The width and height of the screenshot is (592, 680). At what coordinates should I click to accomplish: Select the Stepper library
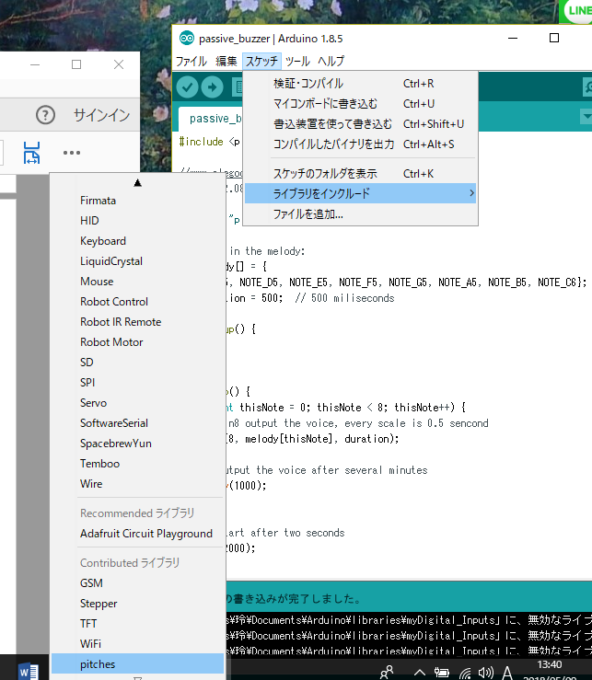click(137, 604)
